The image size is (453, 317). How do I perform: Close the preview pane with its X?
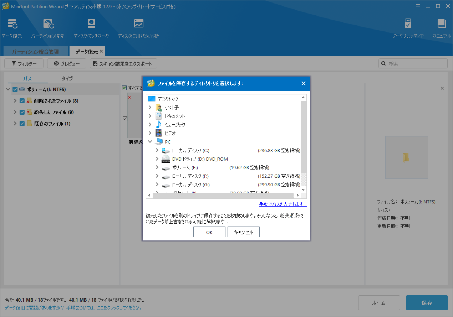pos(442,88)
